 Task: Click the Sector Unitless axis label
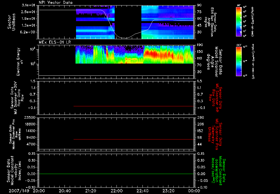(11, 22)
